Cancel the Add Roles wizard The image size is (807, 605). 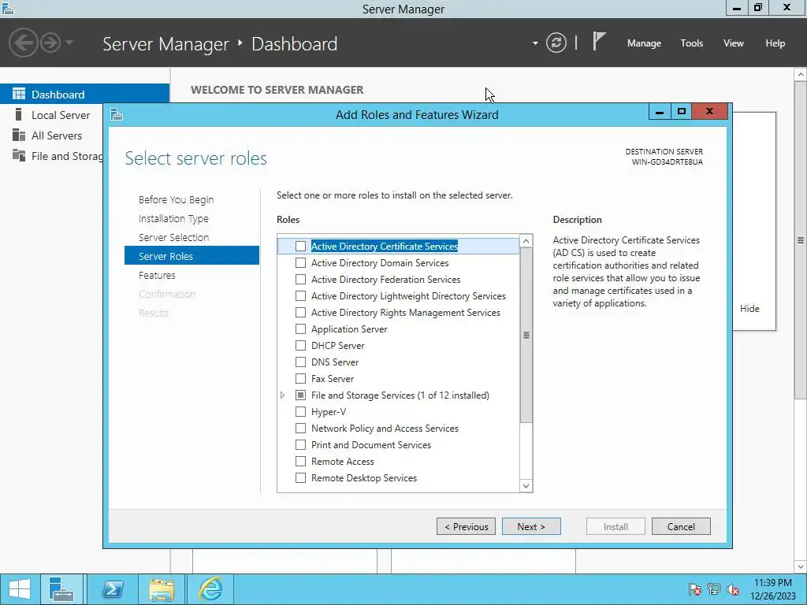point(681,526)
